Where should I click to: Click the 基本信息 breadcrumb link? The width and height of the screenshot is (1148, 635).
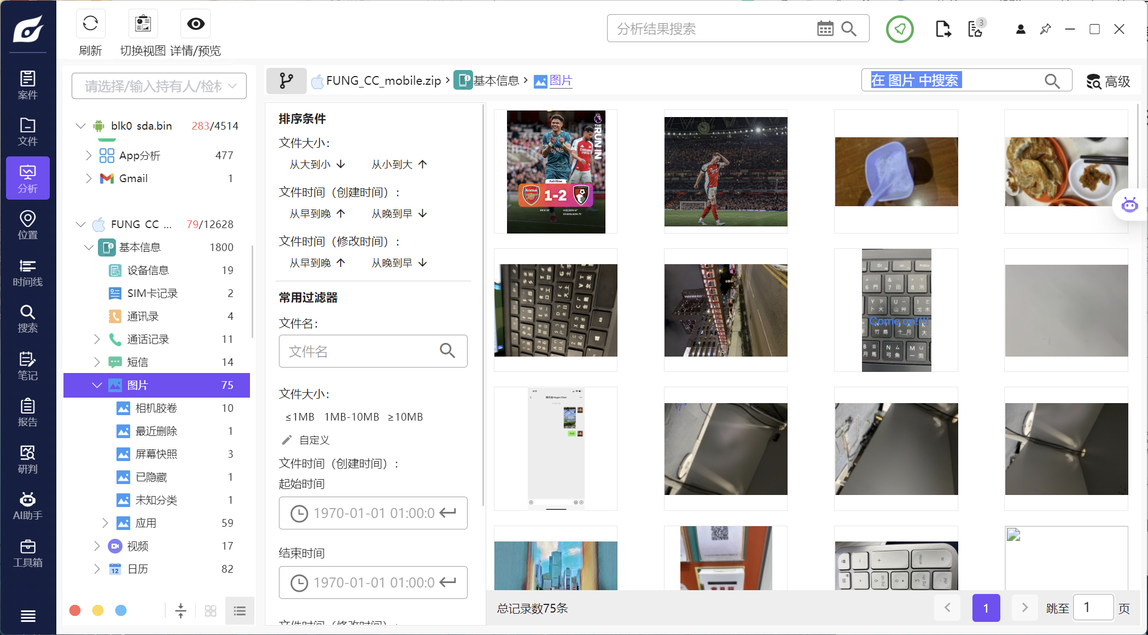(496, 81)
